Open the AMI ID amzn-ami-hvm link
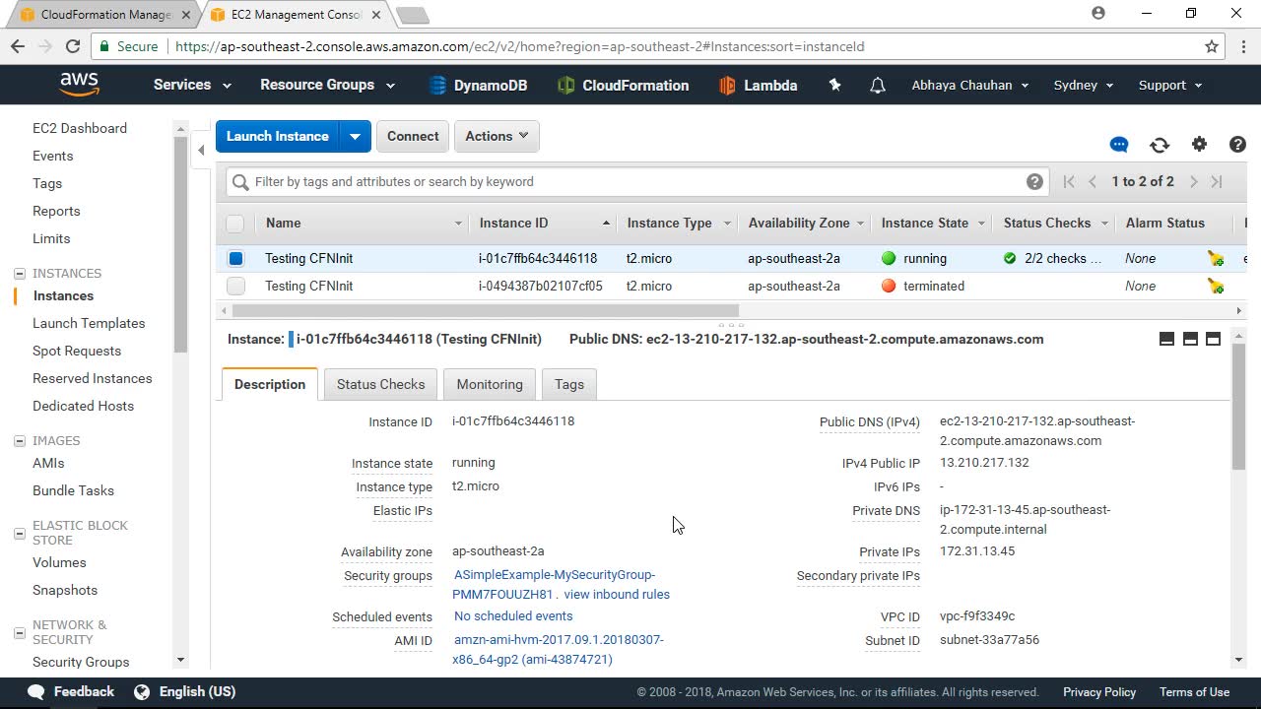This screenshot has height=709, width=1261. pos(559,650)
